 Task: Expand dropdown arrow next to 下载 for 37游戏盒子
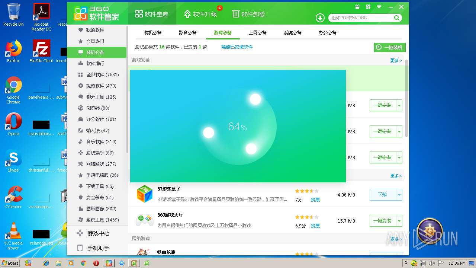click(399, 195)
